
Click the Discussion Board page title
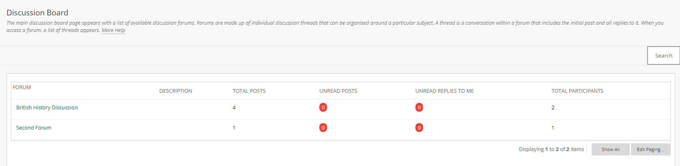37,13
